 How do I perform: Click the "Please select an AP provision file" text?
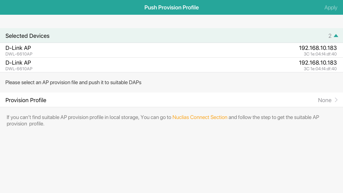(73, 82)
